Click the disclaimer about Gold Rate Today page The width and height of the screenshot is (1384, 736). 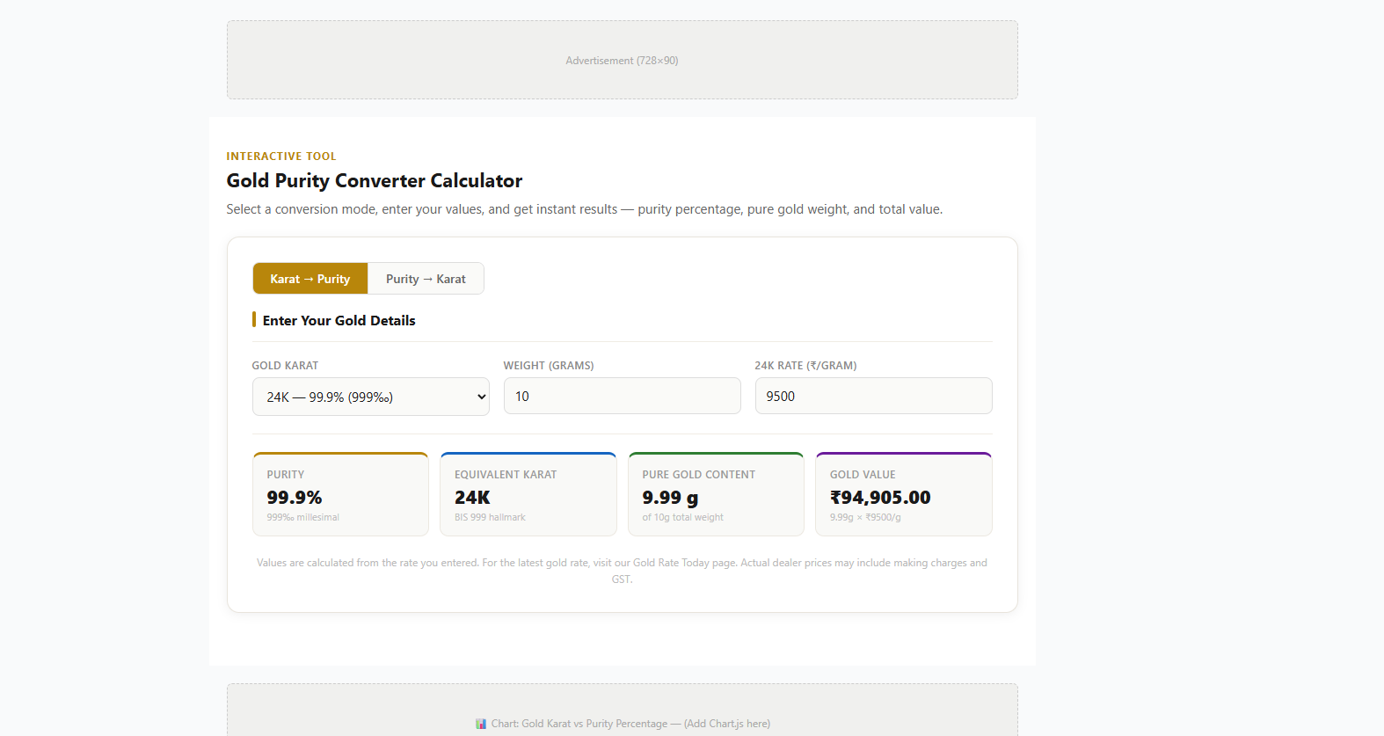[623, 571]
